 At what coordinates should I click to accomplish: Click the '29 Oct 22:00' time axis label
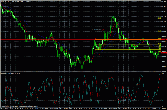click(112, 109)
